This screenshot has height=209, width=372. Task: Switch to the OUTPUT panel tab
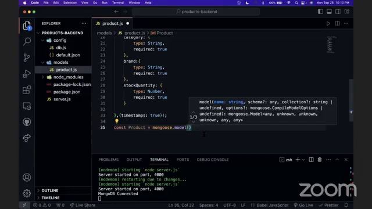(x=134, y=160)
